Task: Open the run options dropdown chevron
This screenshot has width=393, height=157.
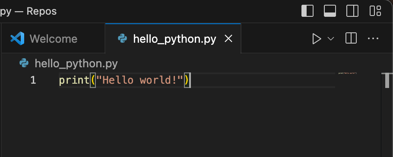Action: coord(331,39)
